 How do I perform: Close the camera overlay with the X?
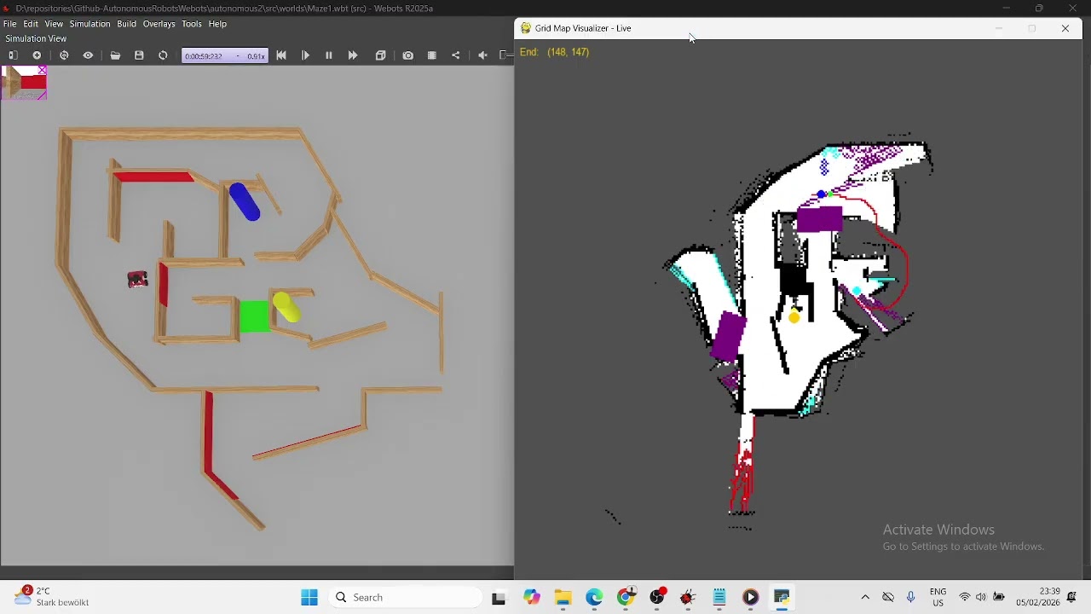(42, 70)
